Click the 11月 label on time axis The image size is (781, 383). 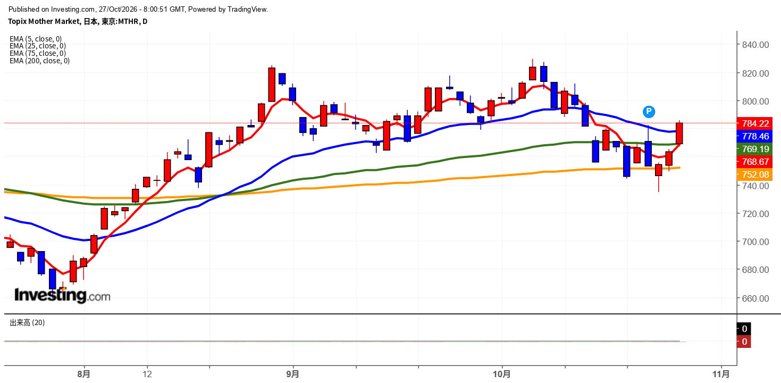(721, 374)
